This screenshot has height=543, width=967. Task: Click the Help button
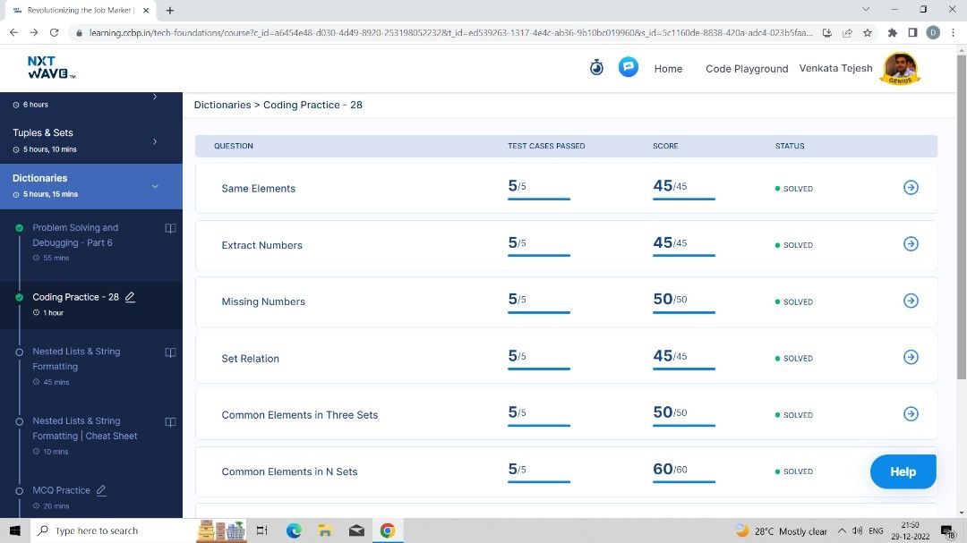[x=903, y=471]
